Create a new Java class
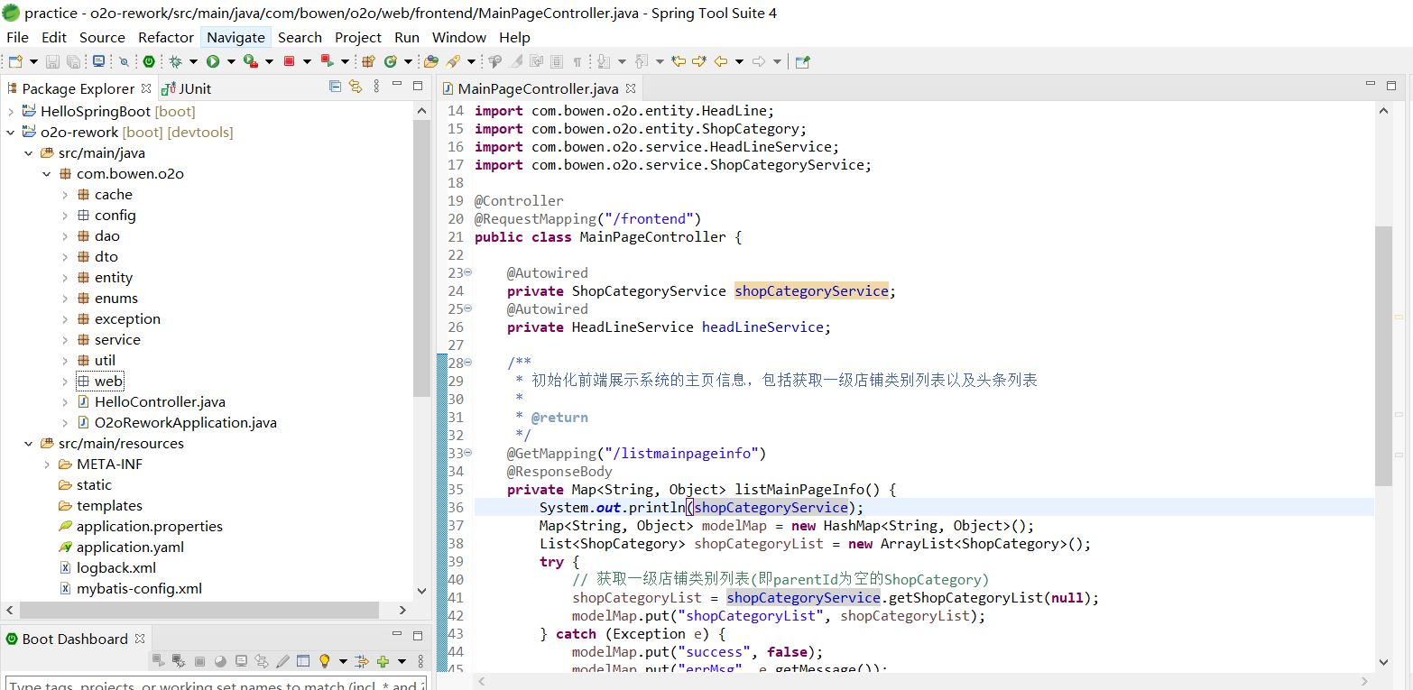This screenshot has width=1413, height=690. [x=391, y=61]
